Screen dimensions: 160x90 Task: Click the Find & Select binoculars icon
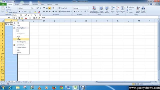pos(143,8)
